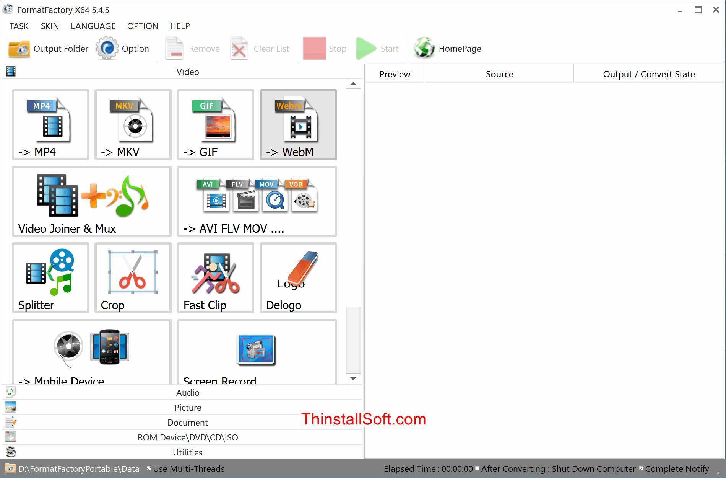Viewport: 726px width, 478px height.
Task: Collapse the Video category header
Action: coord(182,72)
